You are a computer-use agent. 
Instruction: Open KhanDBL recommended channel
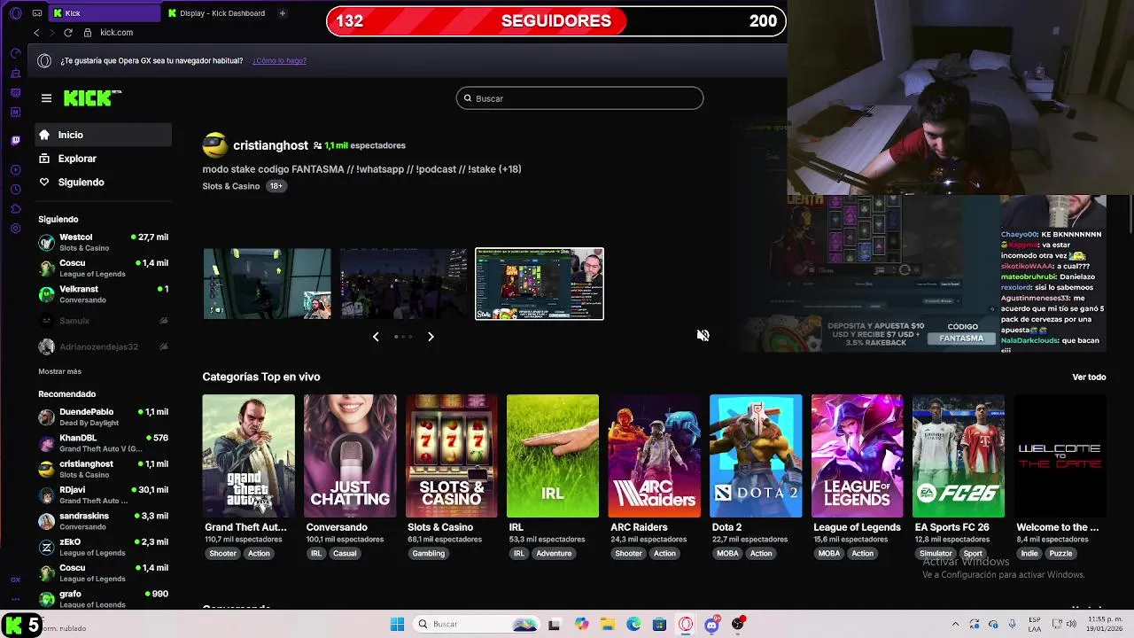103,443
